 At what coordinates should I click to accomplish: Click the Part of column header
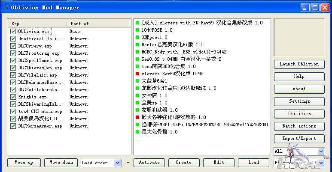(98, 24)
